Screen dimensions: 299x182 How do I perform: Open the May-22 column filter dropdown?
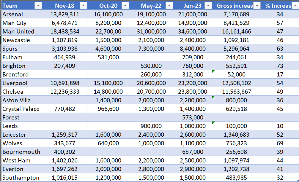pyautogui.click(x=169, y=6)
